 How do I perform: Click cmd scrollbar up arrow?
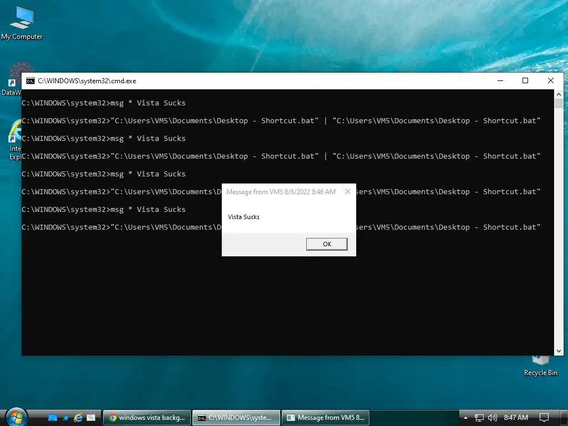pyautogui.click(x=559, y=94)
